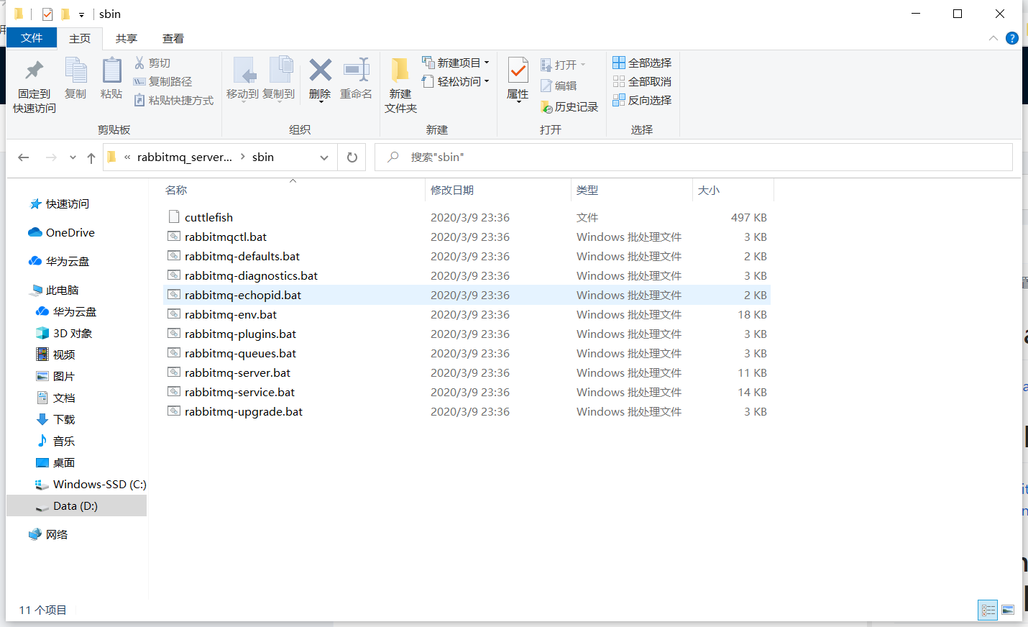Click the Delete (删除) icon in ribbon
Screen dimensions: 1028x627
pyautogui.click(x=320, y=73)
